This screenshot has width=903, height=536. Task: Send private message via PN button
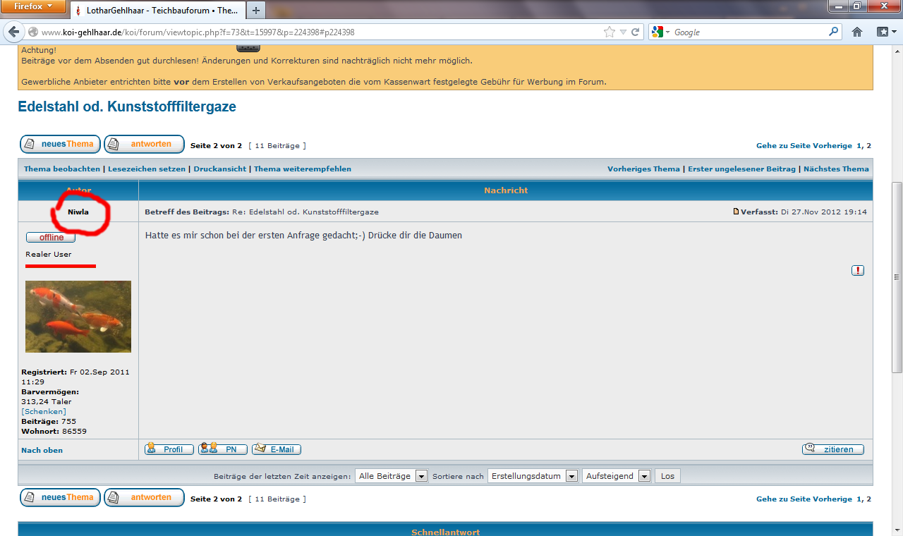click(223, 449)
